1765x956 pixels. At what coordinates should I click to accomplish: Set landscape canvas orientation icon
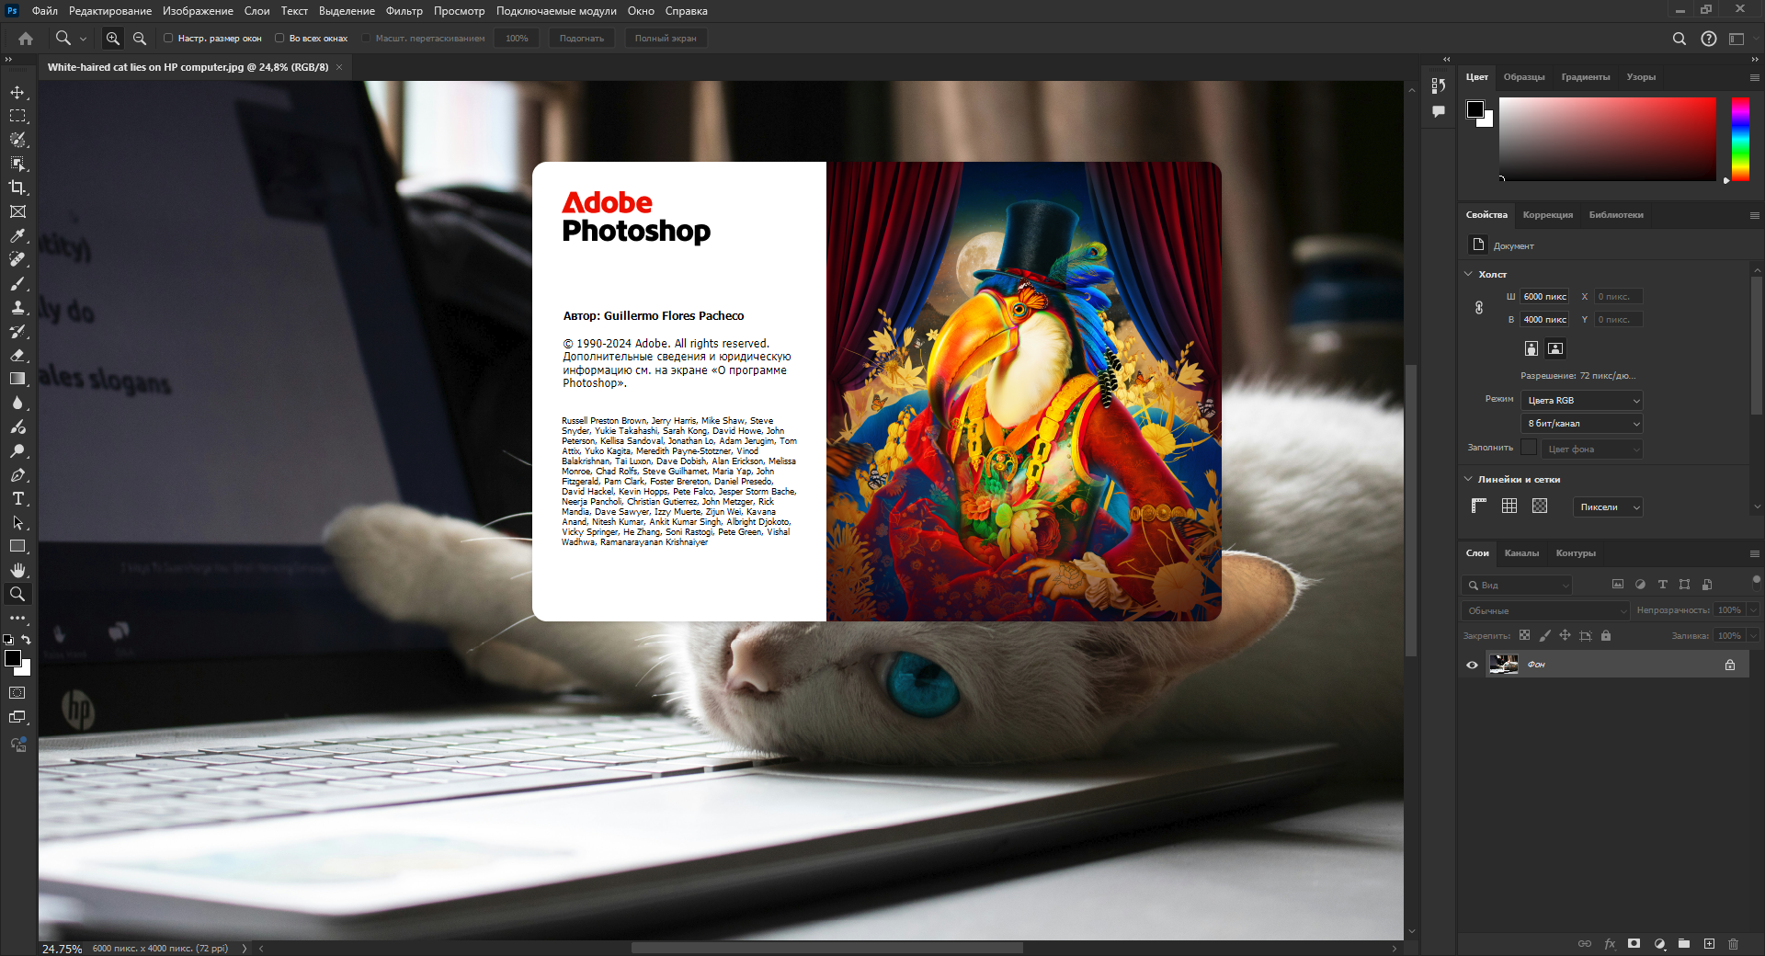(x=1555, y=348)
